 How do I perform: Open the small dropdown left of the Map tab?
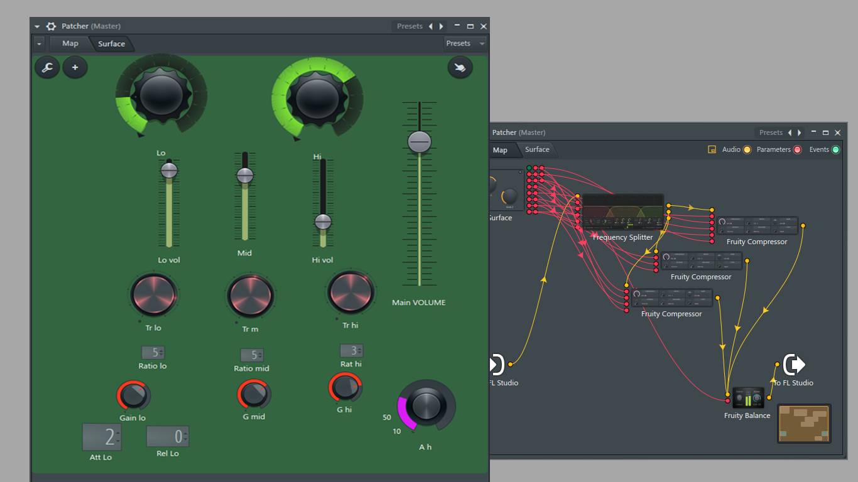point(39,44)
